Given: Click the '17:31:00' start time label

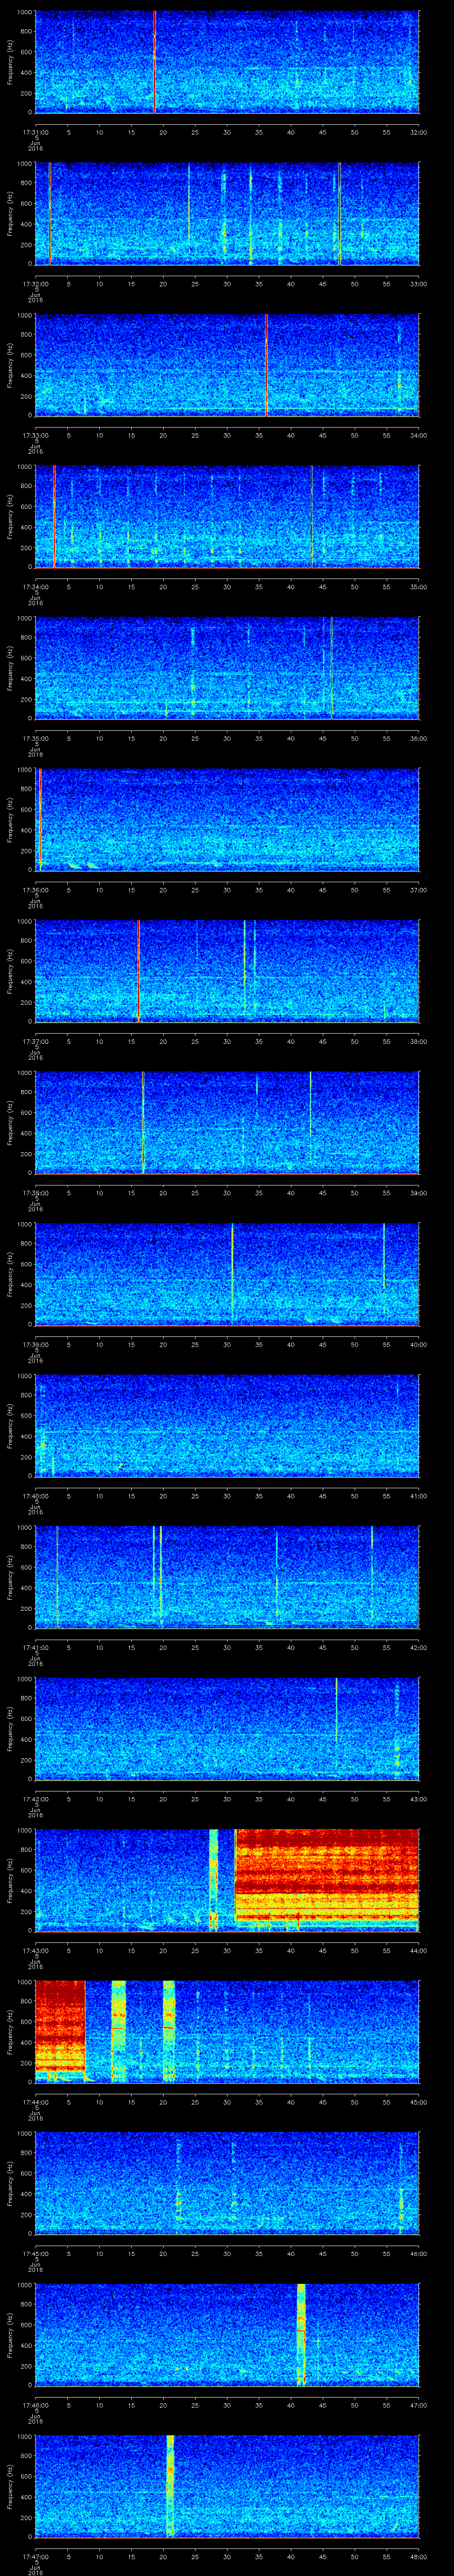Looking at the screenshot, I should [x=35, y=131].
